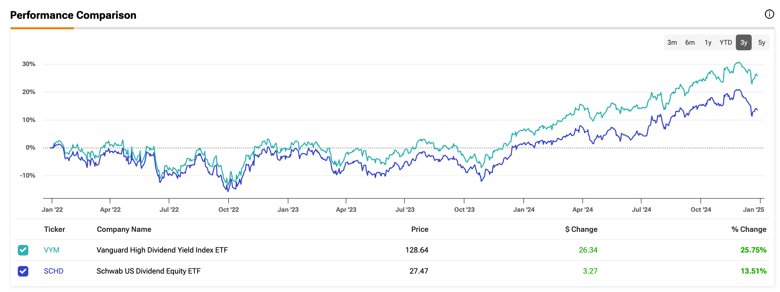Click the Performance Comparison heading

click(x=73, y=15)
